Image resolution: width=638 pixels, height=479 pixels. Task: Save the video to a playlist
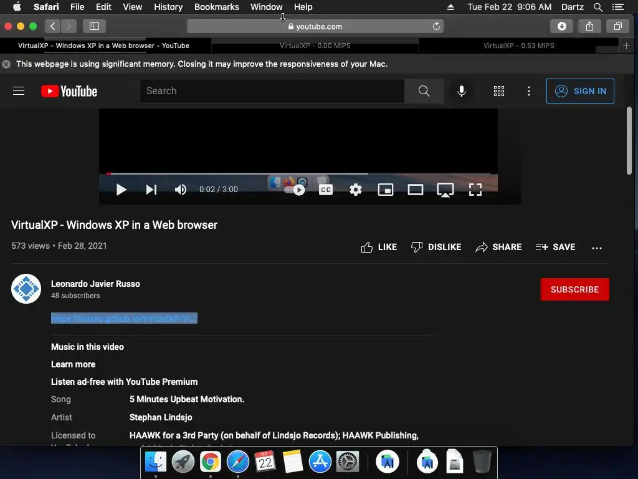pyautogui.click(x=555, y=247)
